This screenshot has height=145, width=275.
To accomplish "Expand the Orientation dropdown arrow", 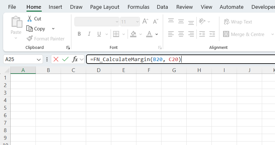I will coord(209,22).
